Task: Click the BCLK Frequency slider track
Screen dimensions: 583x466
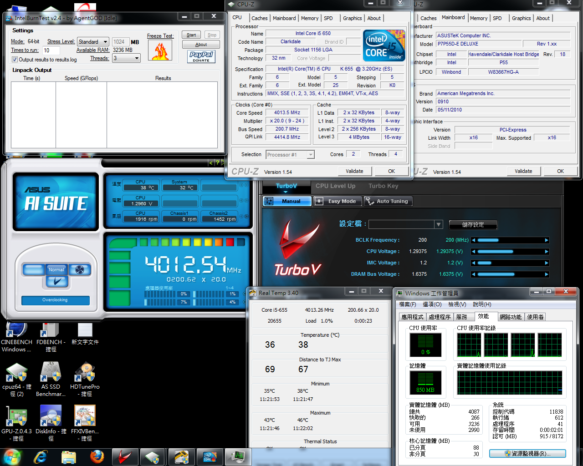Action: 510,240
